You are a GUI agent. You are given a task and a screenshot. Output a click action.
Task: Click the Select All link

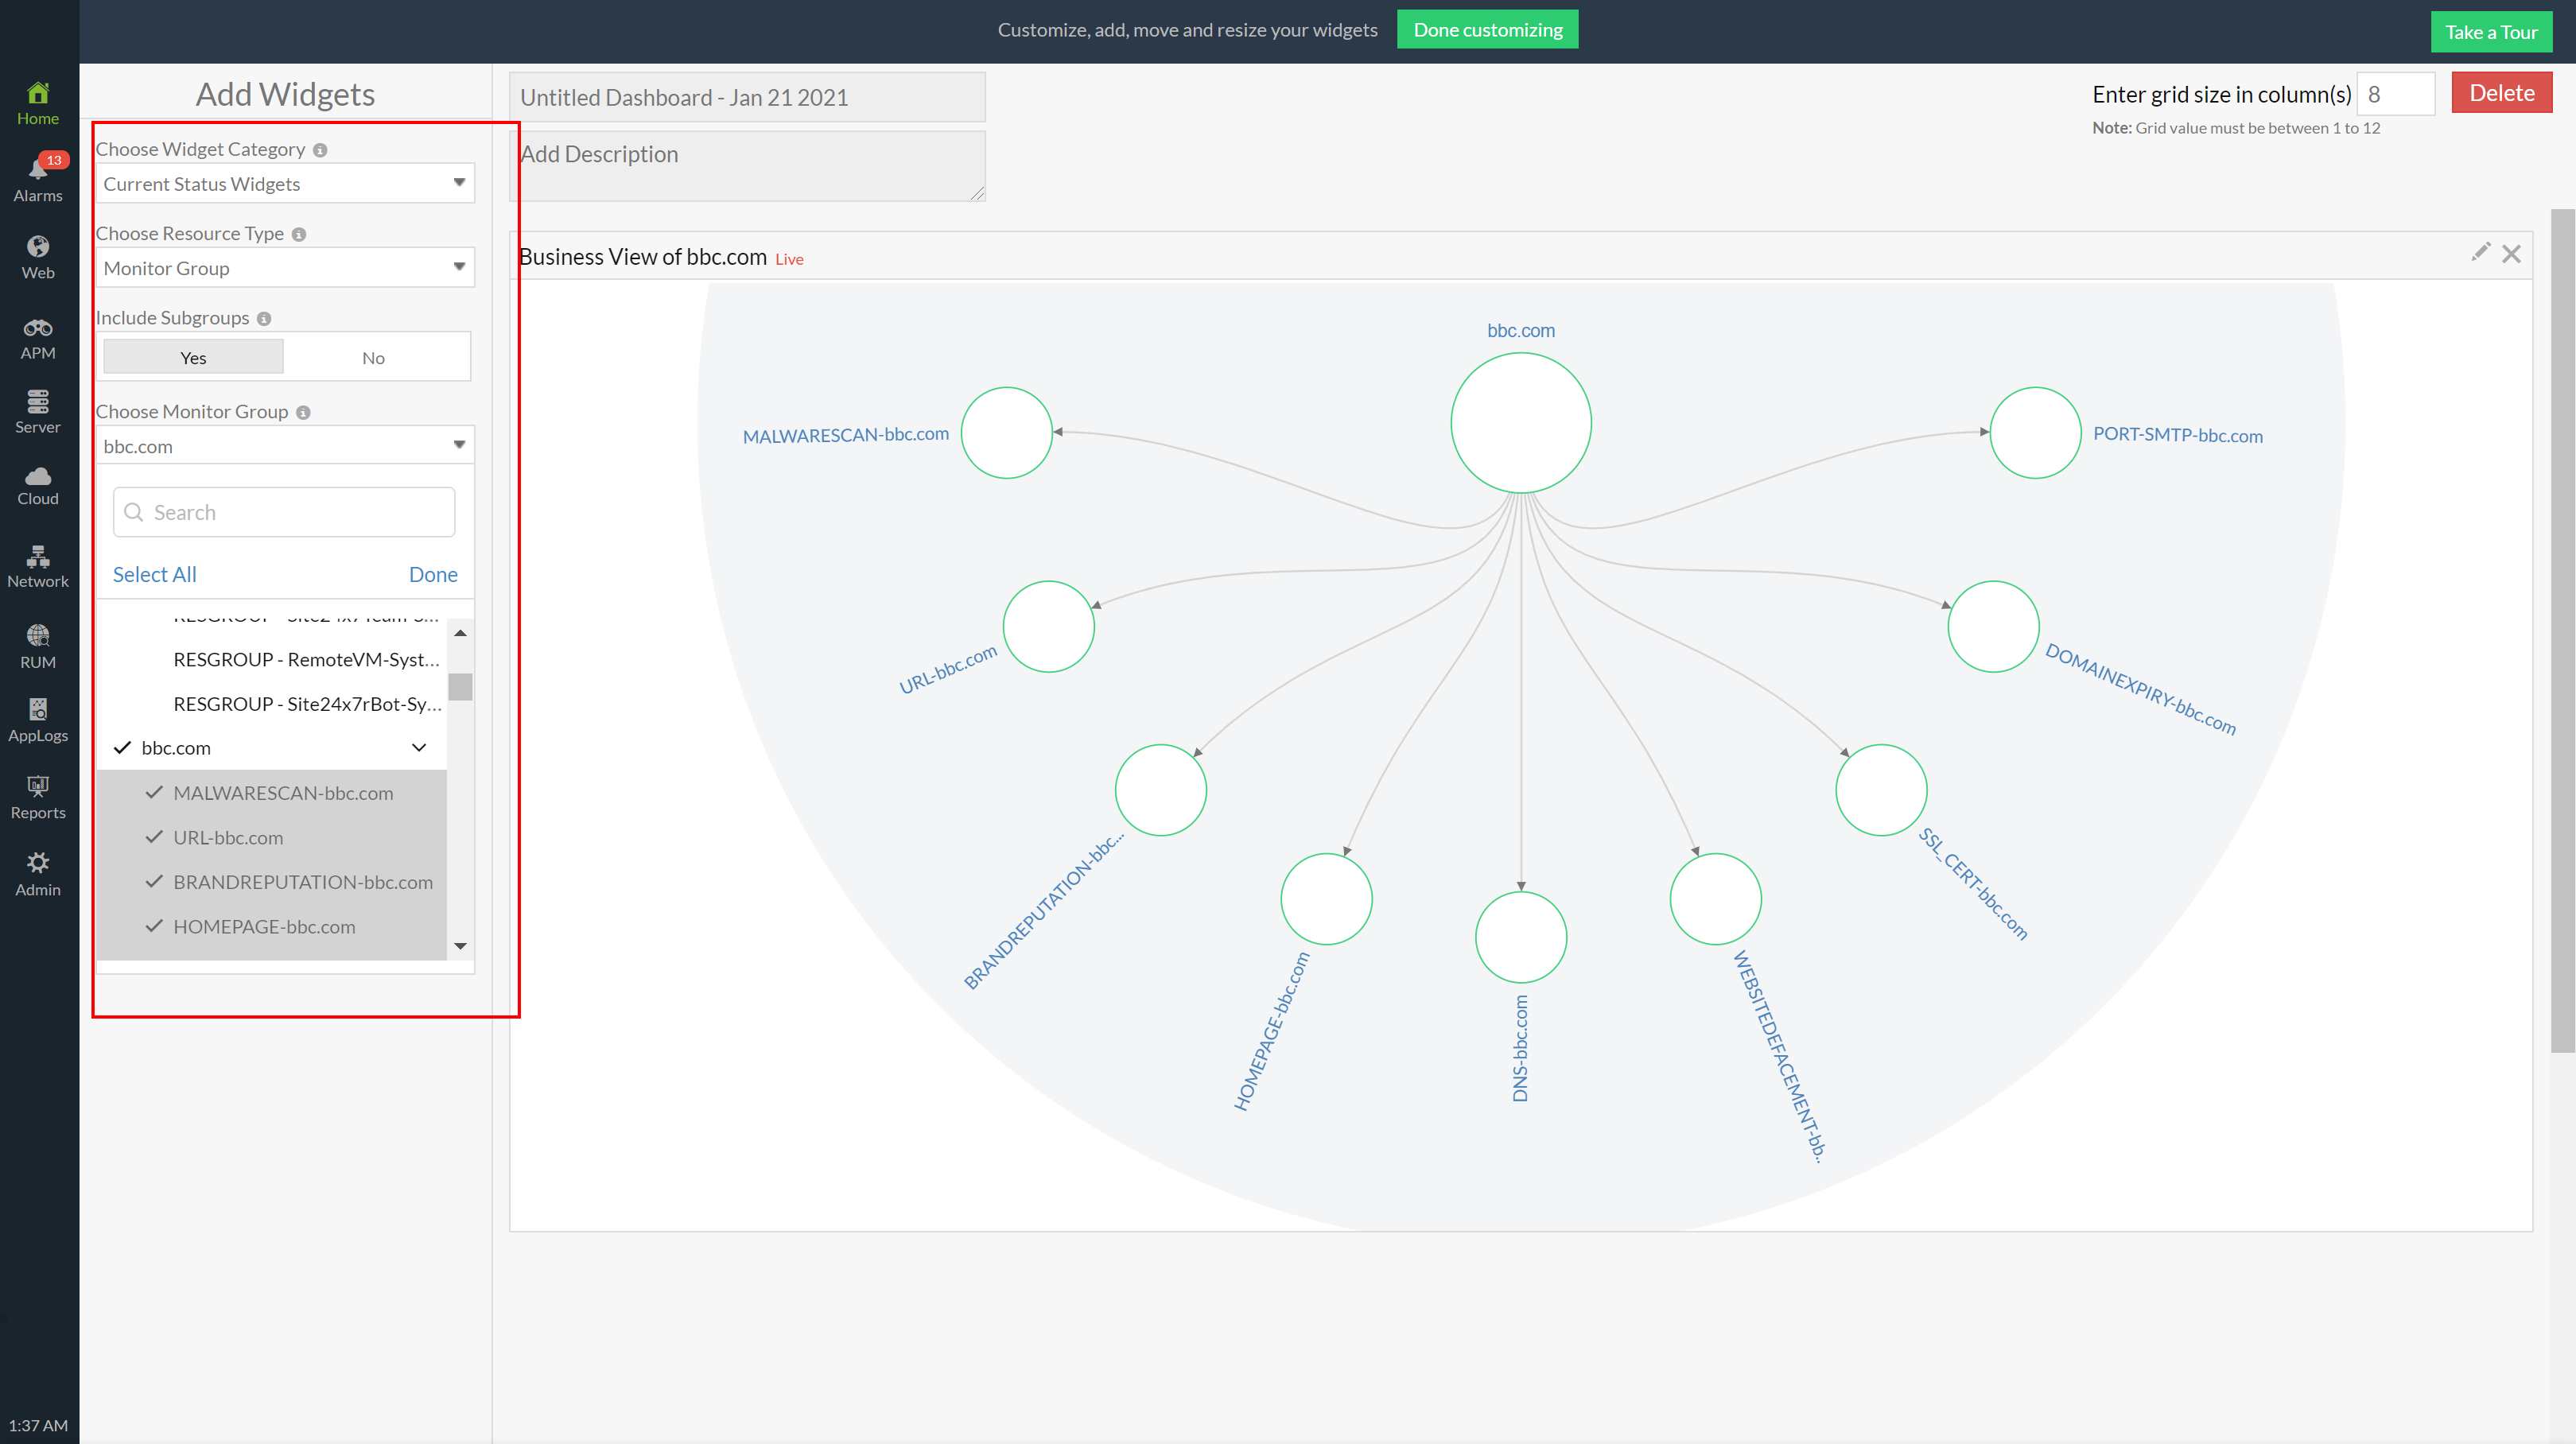(154, 574)
